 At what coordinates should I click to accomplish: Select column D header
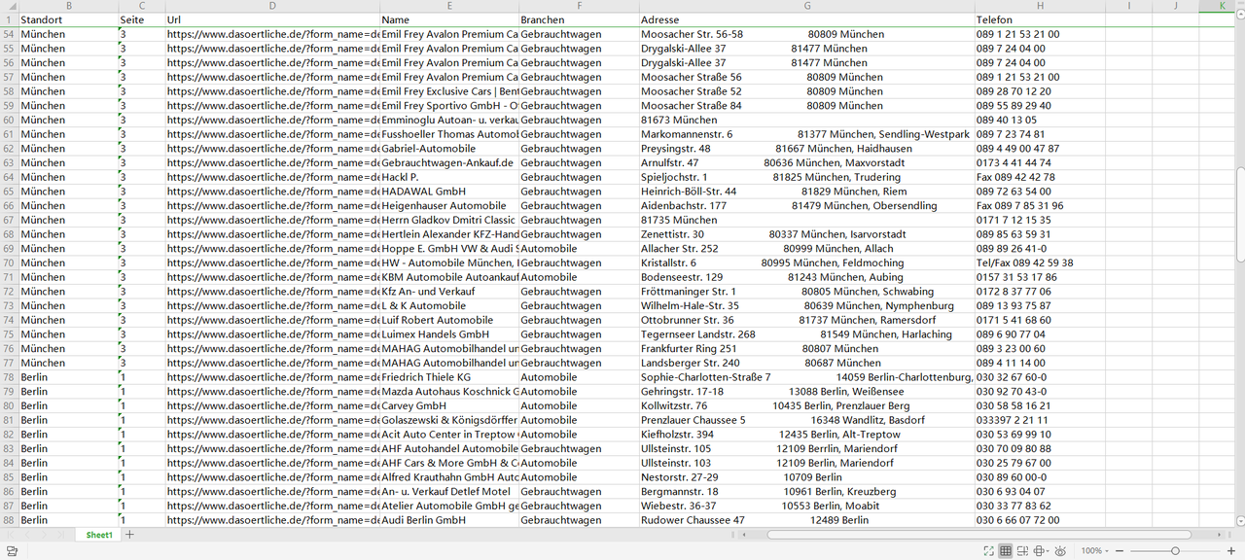(x=272, y=6)
